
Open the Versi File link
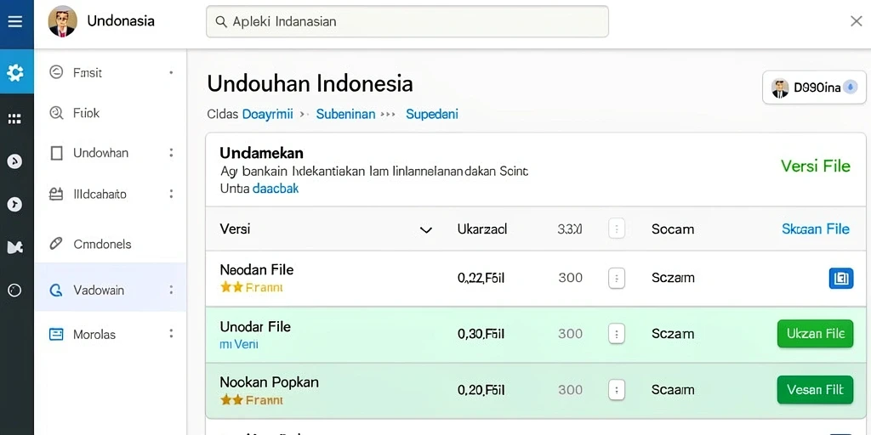pyautogui.click(x=816, y=166)
